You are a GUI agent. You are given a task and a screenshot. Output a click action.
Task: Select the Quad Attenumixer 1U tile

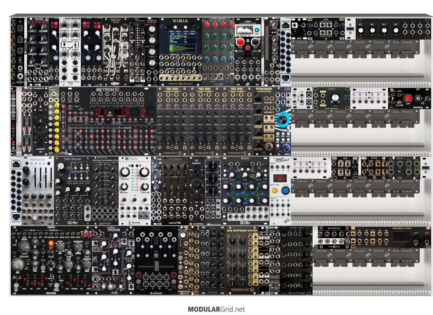tap(334, 237)
